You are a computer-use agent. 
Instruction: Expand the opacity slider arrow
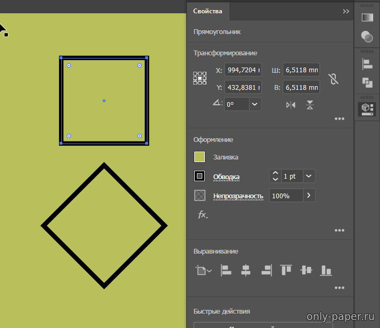(309, 196)
